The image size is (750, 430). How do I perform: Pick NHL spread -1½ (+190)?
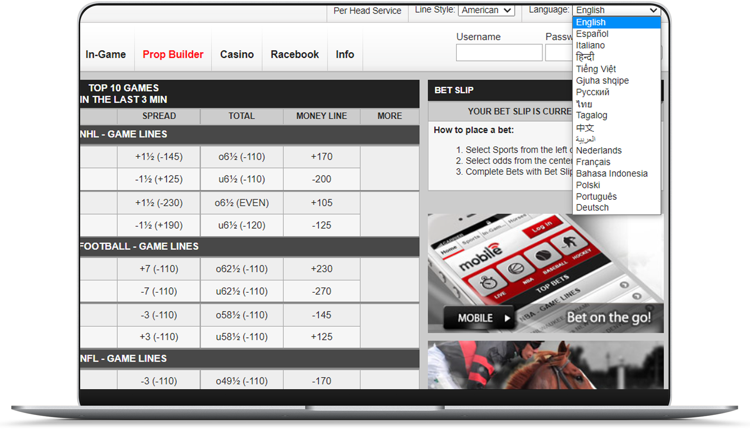159,225
